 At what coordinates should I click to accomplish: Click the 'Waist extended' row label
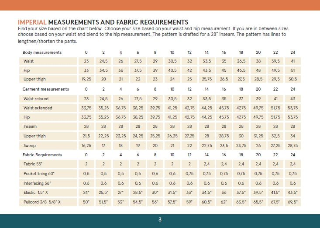pos(38,108)
